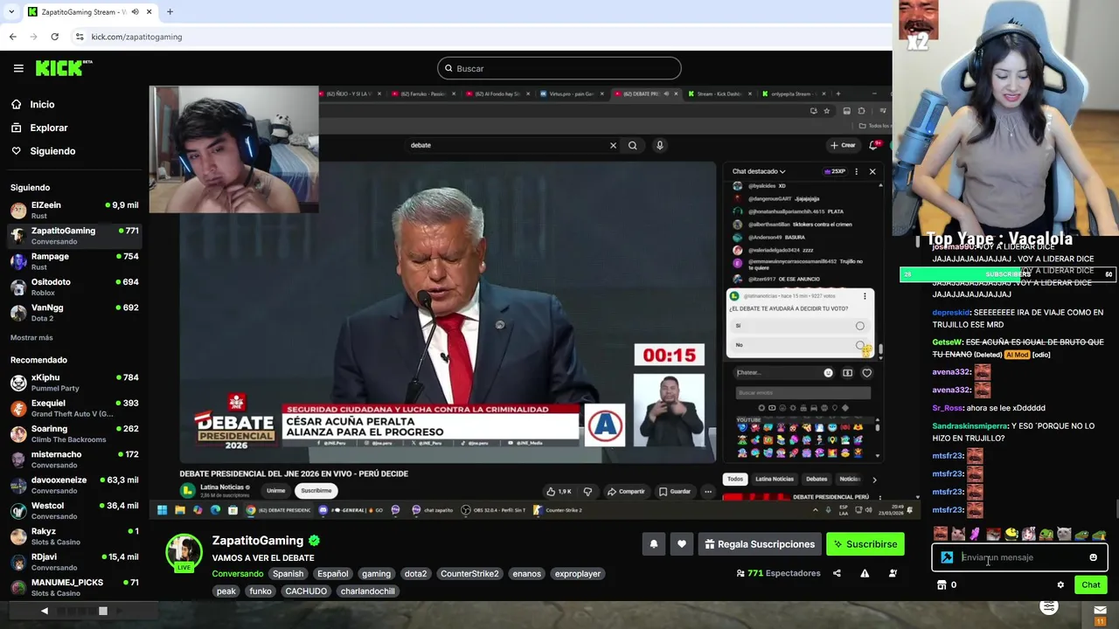Expand Chat destacado dropdown in stream
Viewport: 1119px width, 629px height.
point(759,171)
